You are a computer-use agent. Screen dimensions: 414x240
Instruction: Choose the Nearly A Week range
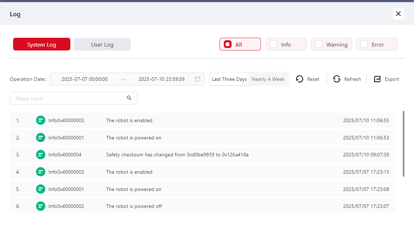pos(268,79)
